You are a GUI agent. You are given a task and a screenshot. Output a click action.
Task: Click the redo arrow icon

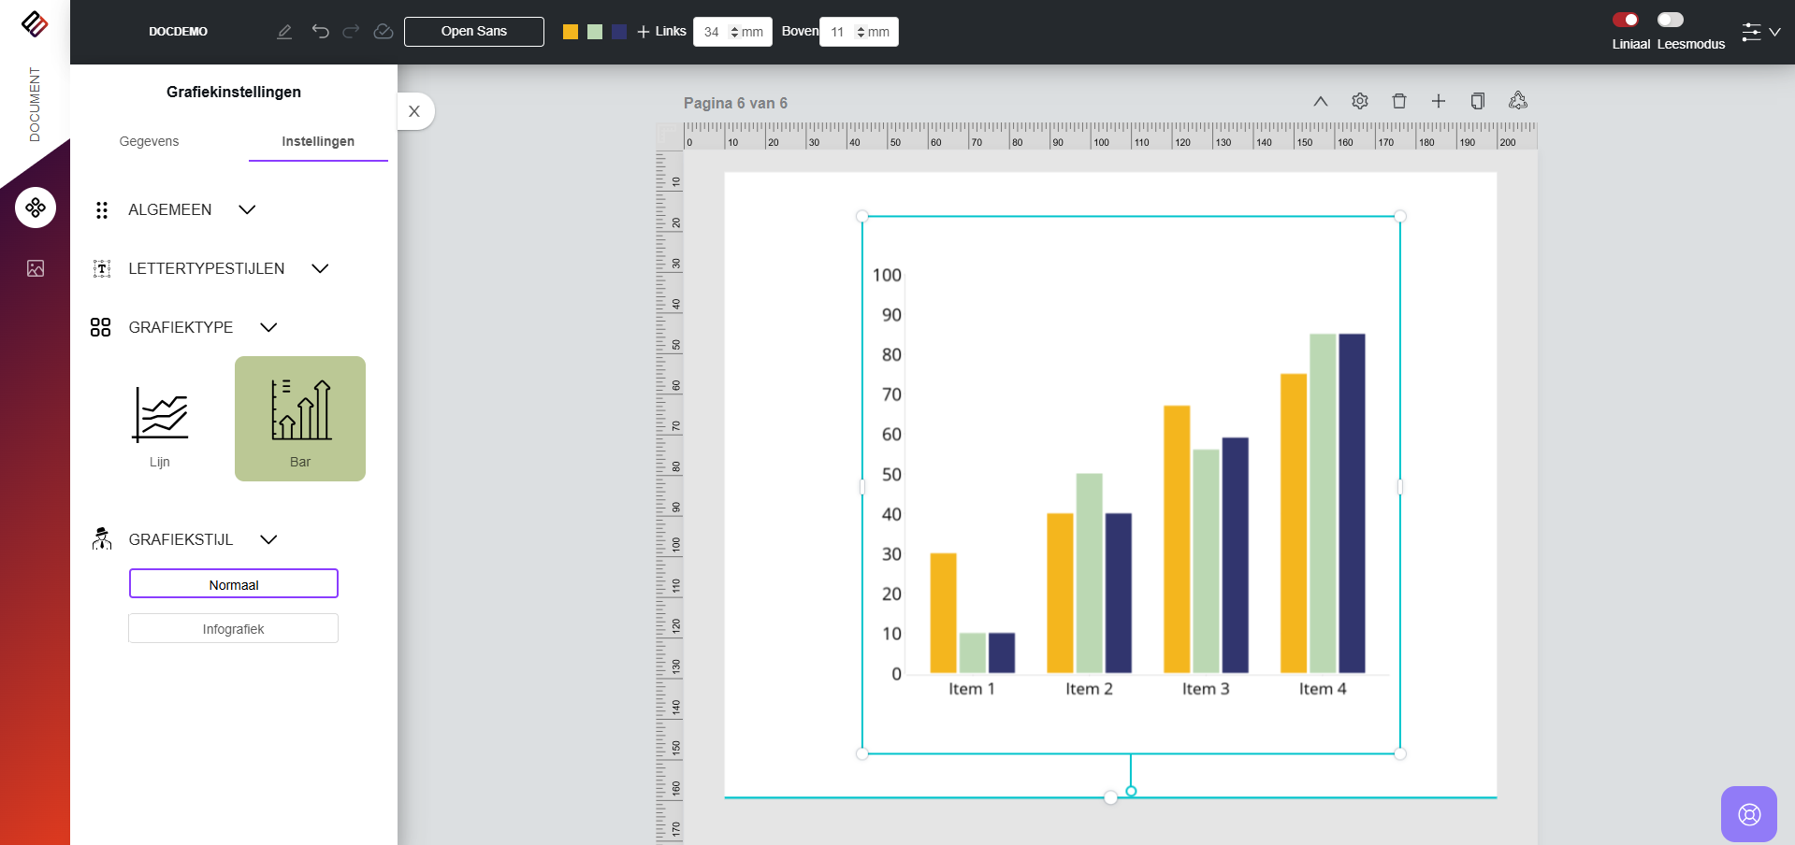point(351,32)
